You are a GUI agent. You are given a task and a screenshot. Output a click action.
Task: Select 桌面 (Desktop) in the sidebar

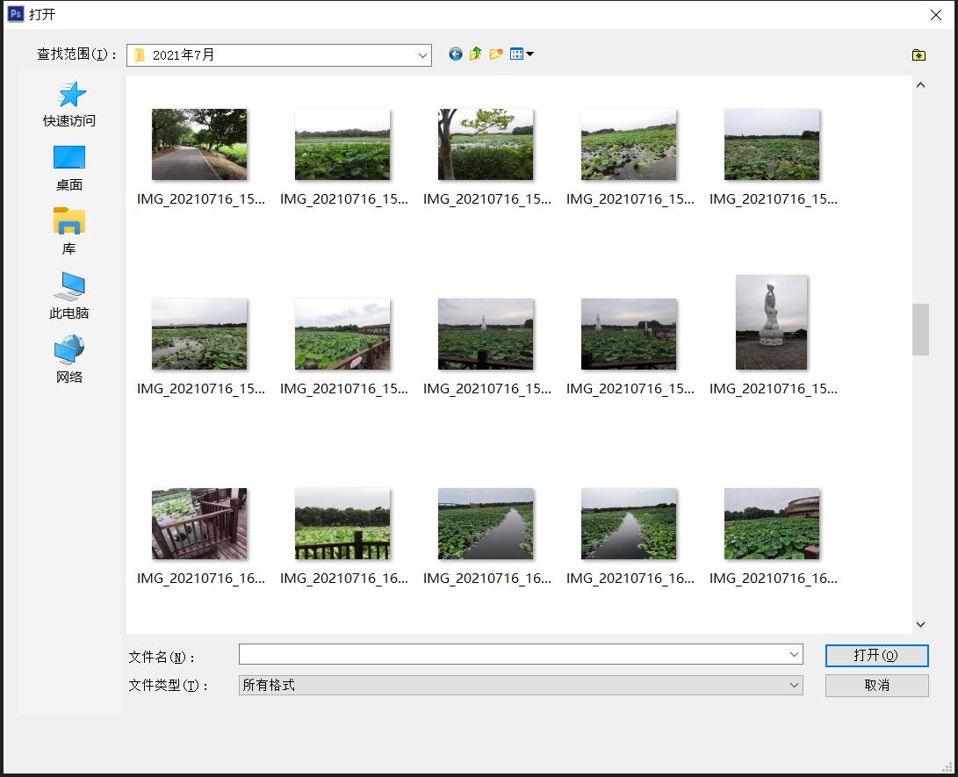tap(69, 168)
